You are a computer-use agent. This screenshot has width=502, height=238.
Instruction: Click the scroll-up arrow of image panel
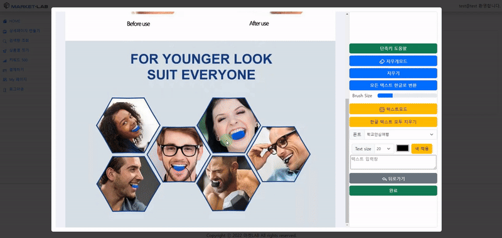click(347, 14)
